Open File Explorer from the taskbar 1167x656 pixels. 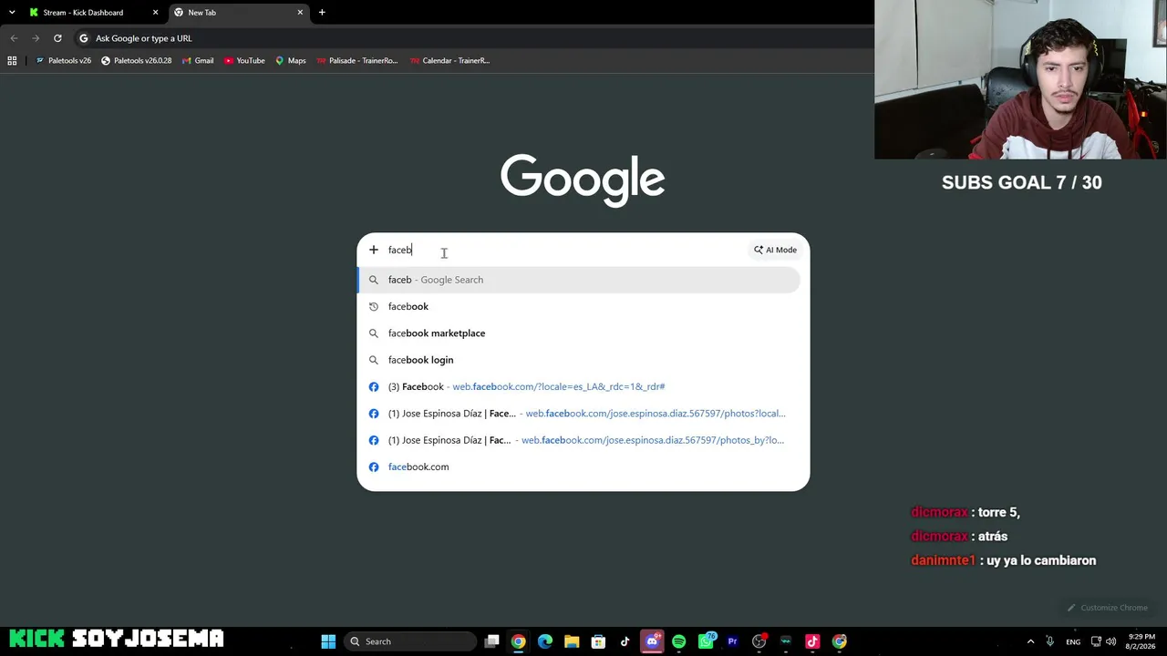pyautogui.click(x=572, y=641)
